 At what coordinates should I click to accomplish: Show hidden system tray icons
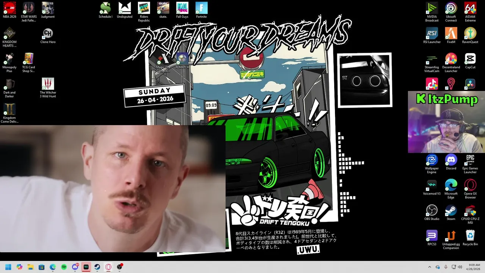click(429, 267)
